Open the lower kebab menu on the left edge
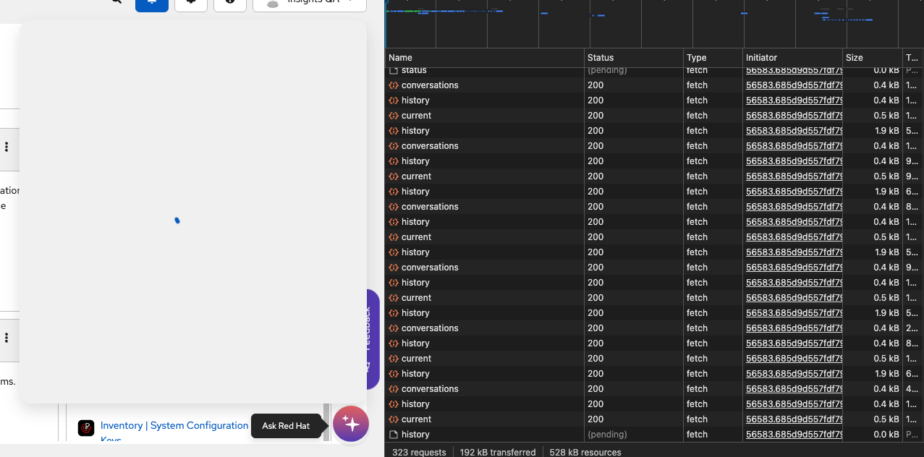Image resolution: width=924 pixels, height=457 pixels. tap(7, 338)
